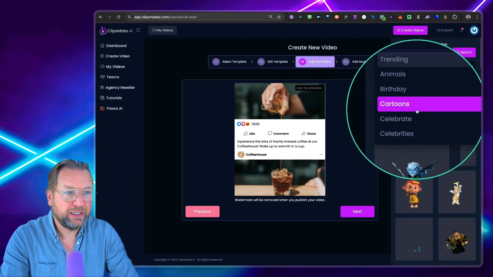
Task: Click the Next button
Action: [x=357, y=211]
